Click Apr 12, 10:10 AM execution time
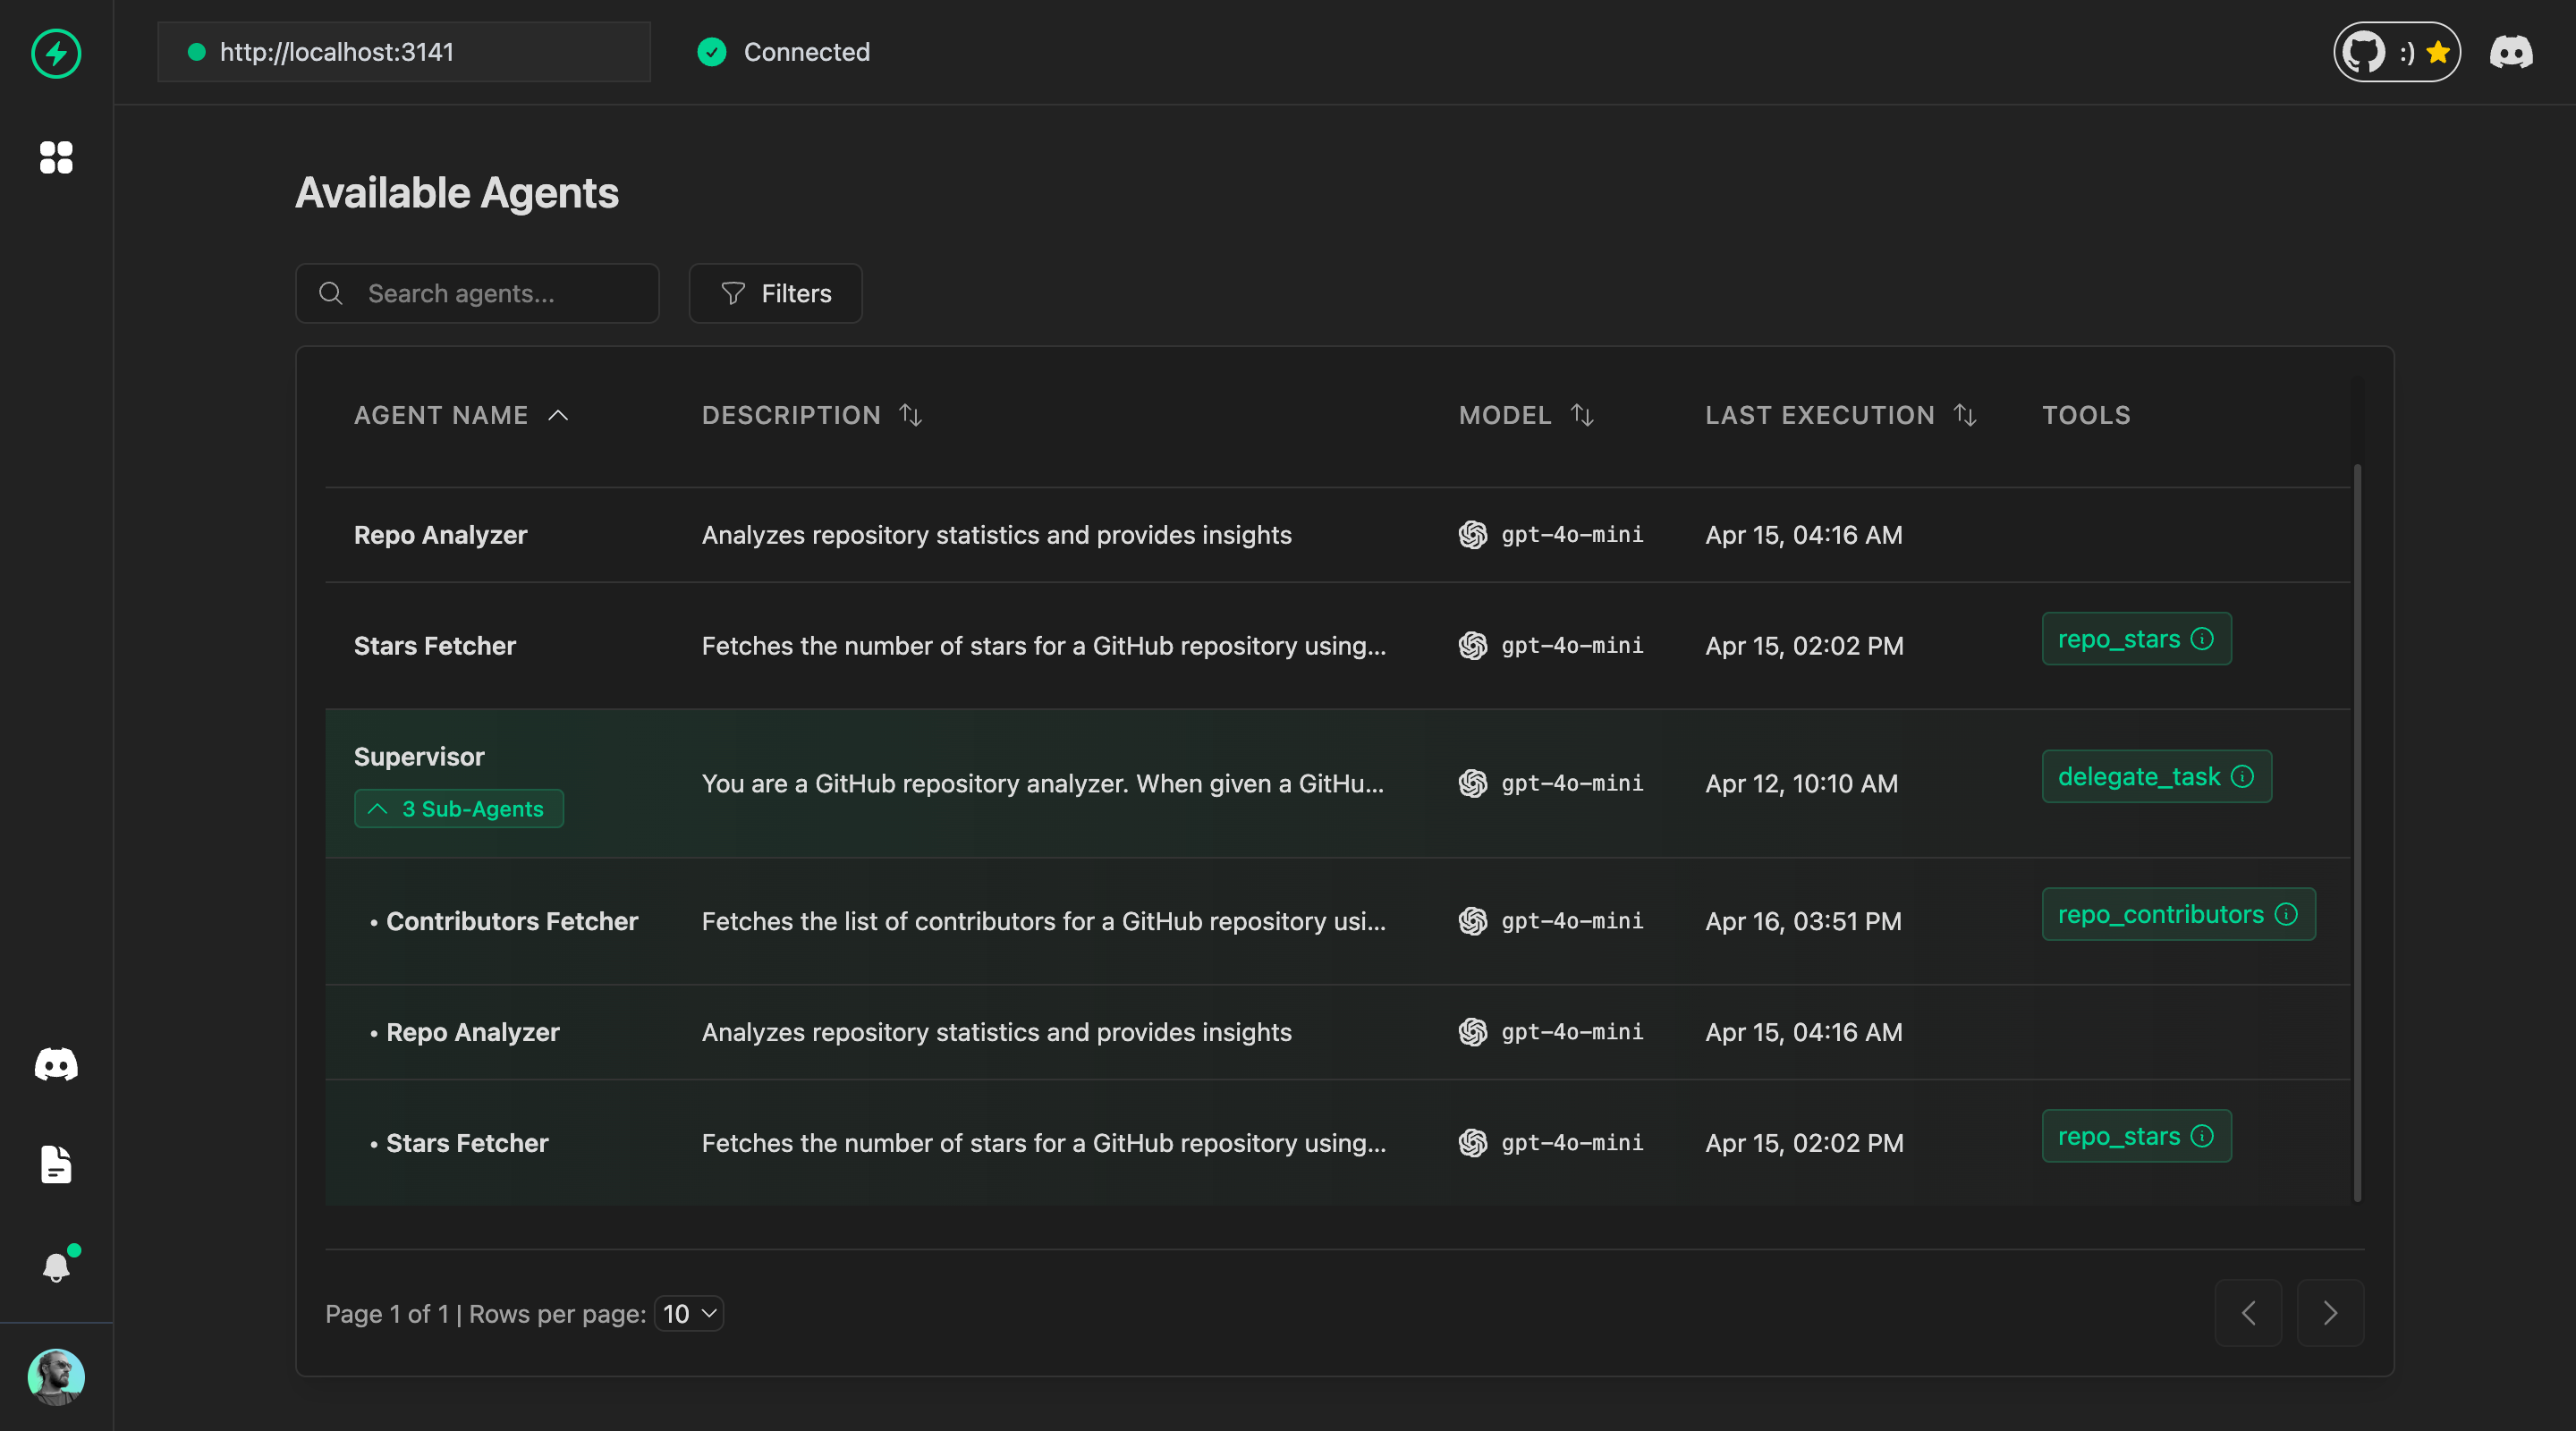 1801,783
